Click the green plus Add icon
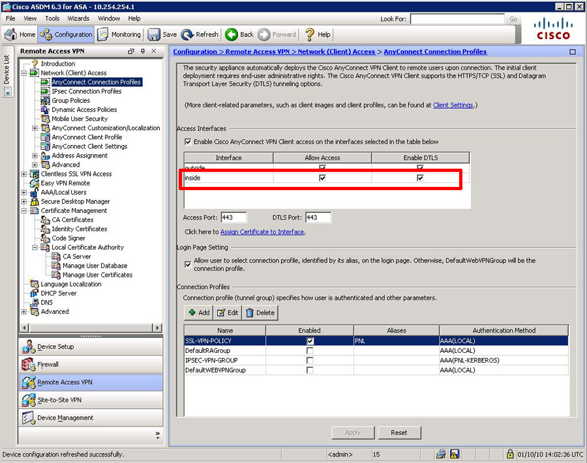This screenshot has width=587, height=463. click(192, 313)
